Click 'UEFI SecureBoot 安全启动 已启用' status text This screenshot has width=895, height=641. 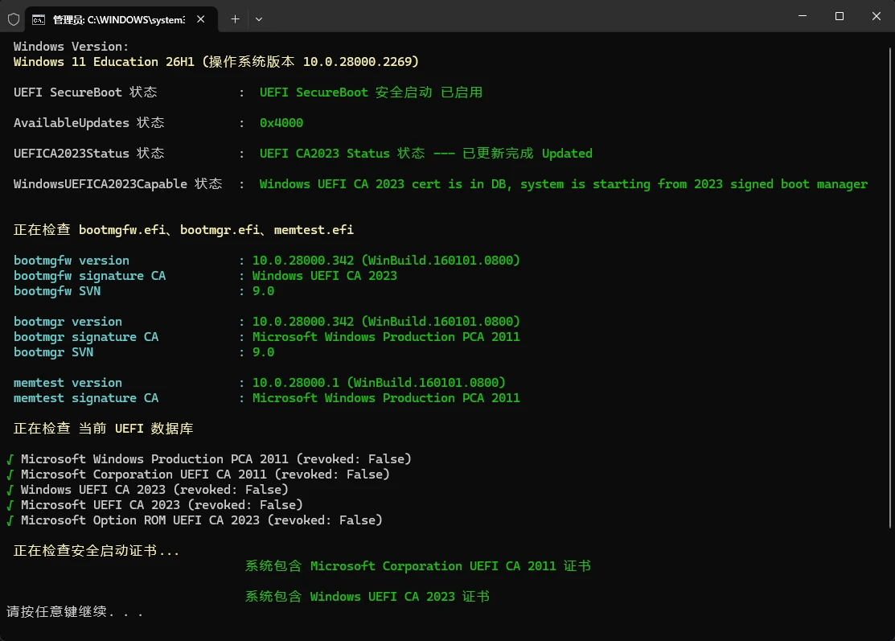click(x=371, y=92)
